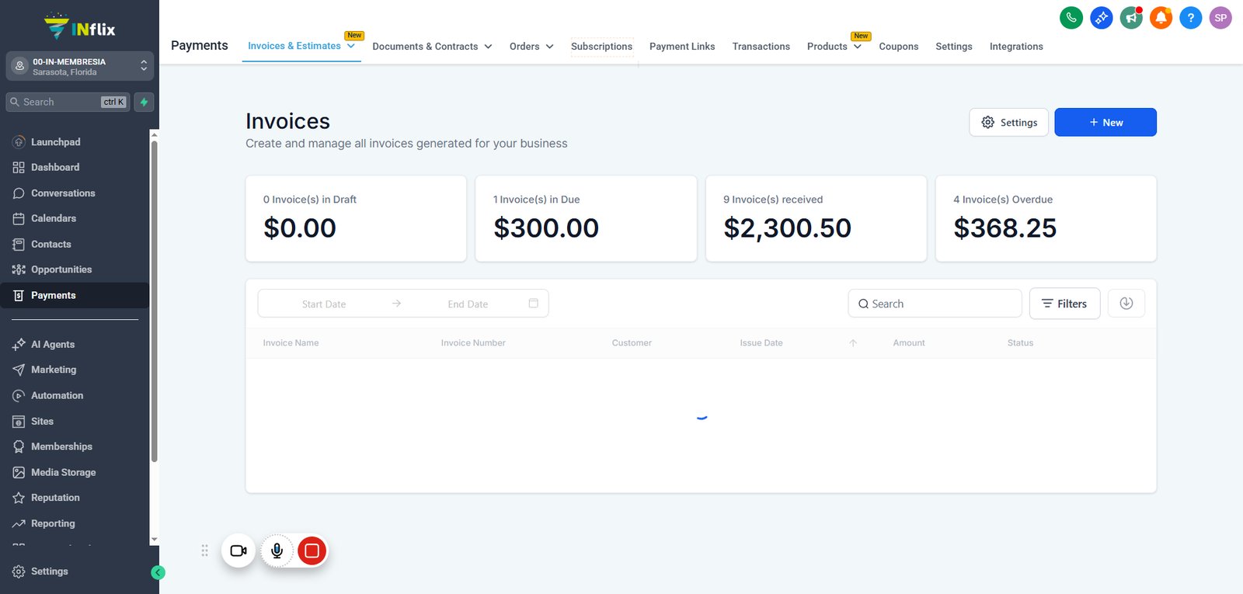
Task: Open the SP user profile avatar
Action: point(1220,18)
